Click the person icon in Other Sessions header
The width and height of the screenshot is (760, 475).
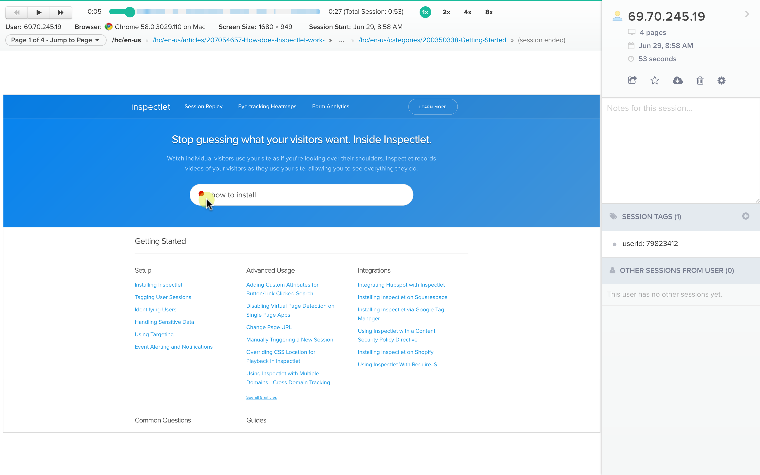click(612, 270)
